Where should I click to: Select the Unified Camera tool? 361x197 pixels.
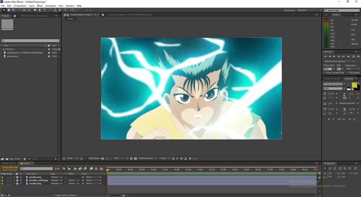click(x=24, y=10)
